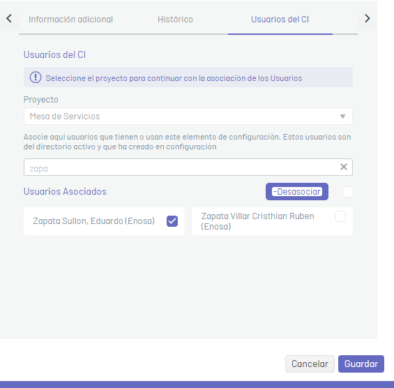Open the Histórico tab
Image resolution: width=394 pixels, height=388 pixels.
click(175, 20)
